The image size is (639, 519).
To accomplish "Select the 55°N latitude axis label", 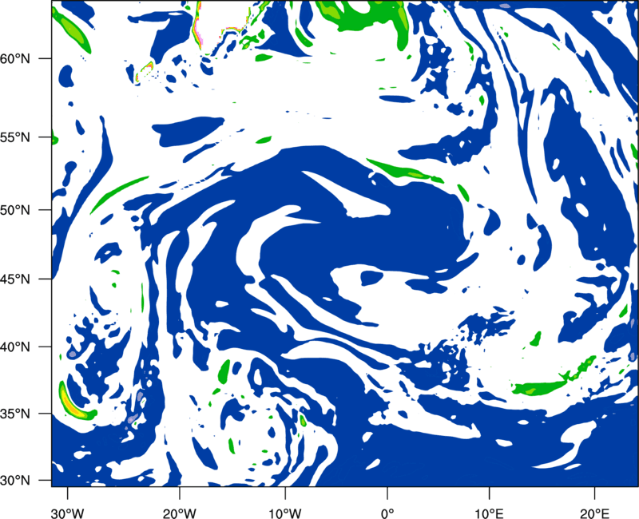I will point(15,137).
